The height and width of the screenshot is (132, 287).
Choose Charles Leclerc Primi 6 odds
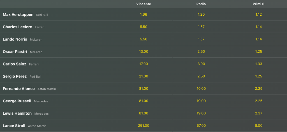click(258, 27)
